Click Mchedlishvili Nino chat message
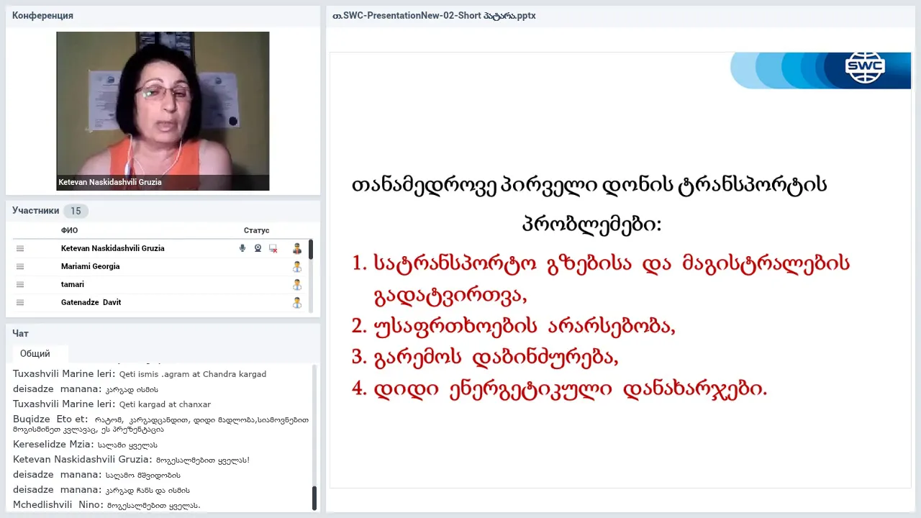Viewport: 921px width, 518px height. point(106,505)
